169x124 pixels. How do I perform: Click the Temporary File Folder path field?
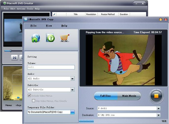click(49, 112)
